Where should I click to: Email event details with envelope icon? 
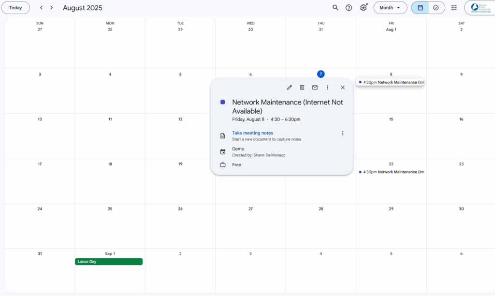click(x=315, y=88)
